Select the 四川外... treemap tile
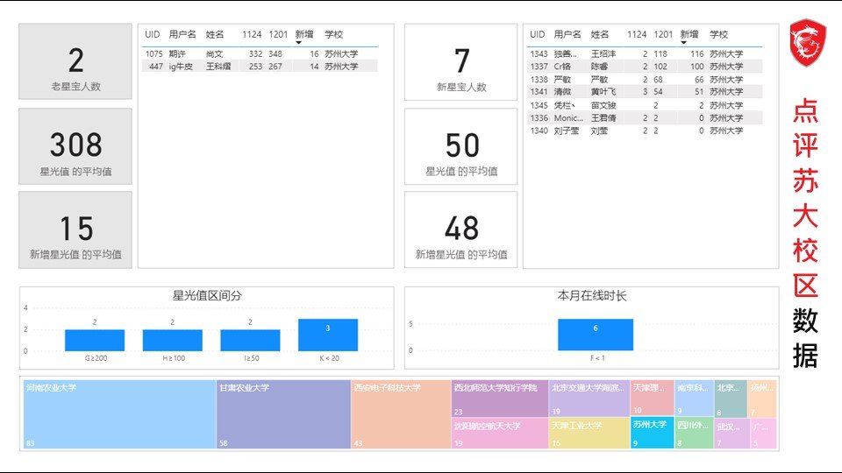This screenshot has width=842, height=473. point(694,433)
